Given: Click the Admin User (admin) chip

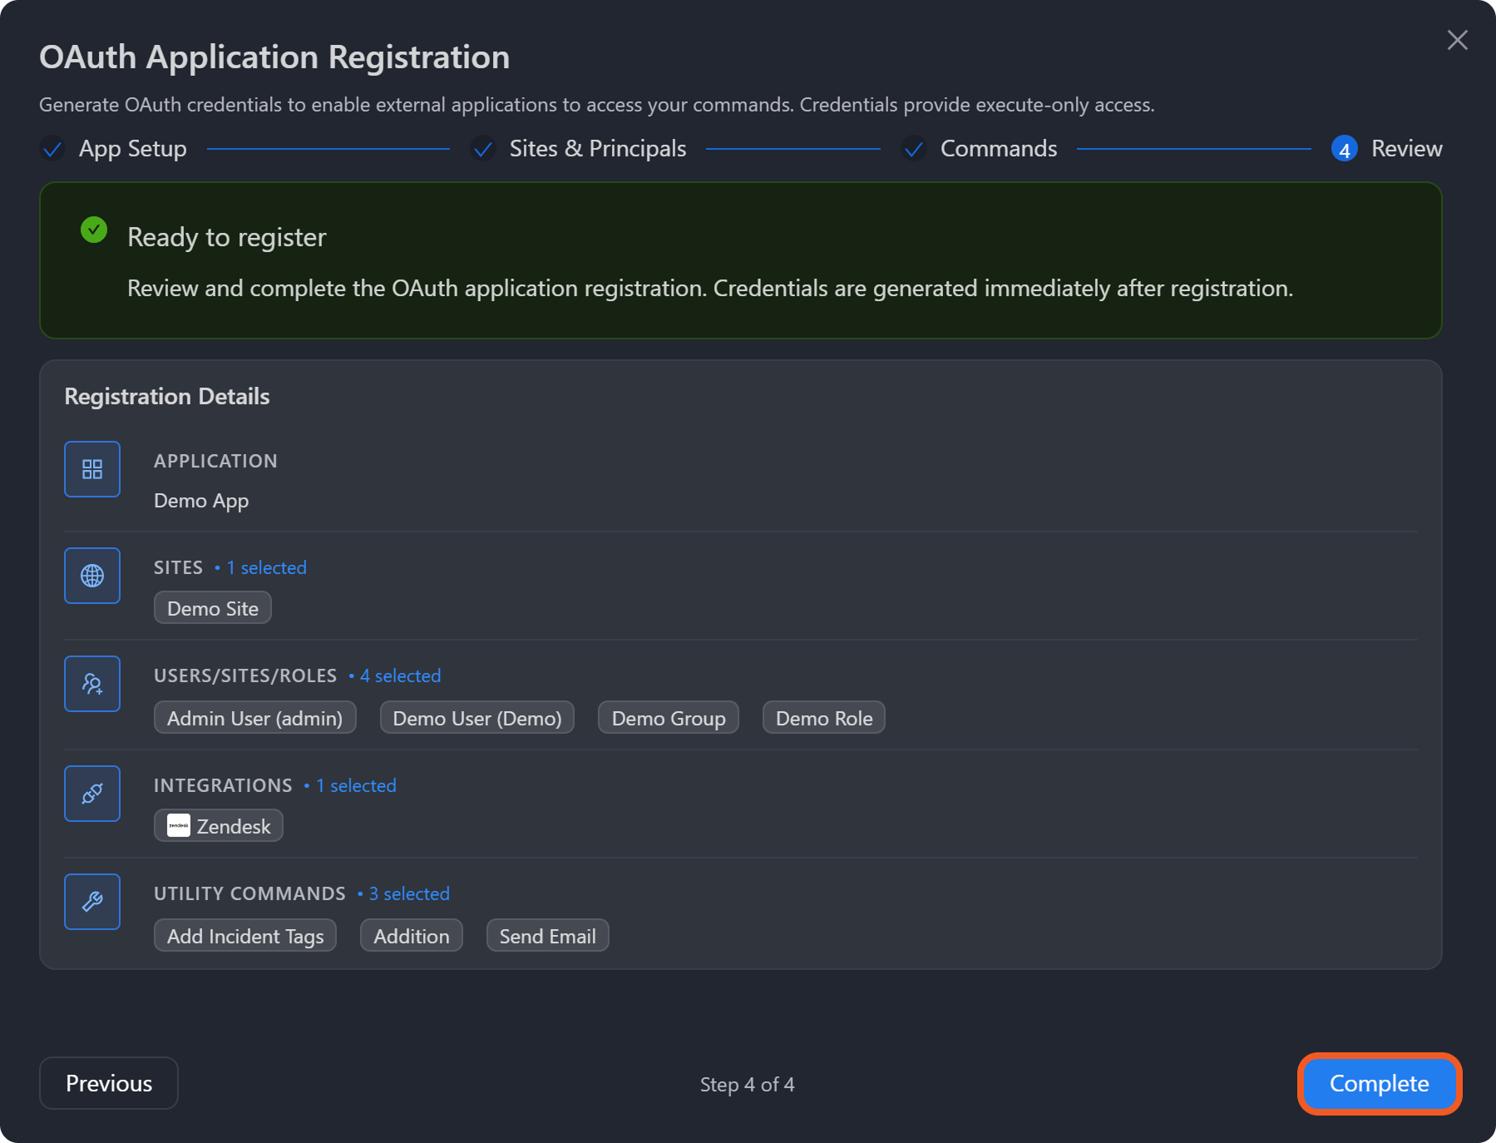Looking at the screenshot, I should [x=254, y=718].
